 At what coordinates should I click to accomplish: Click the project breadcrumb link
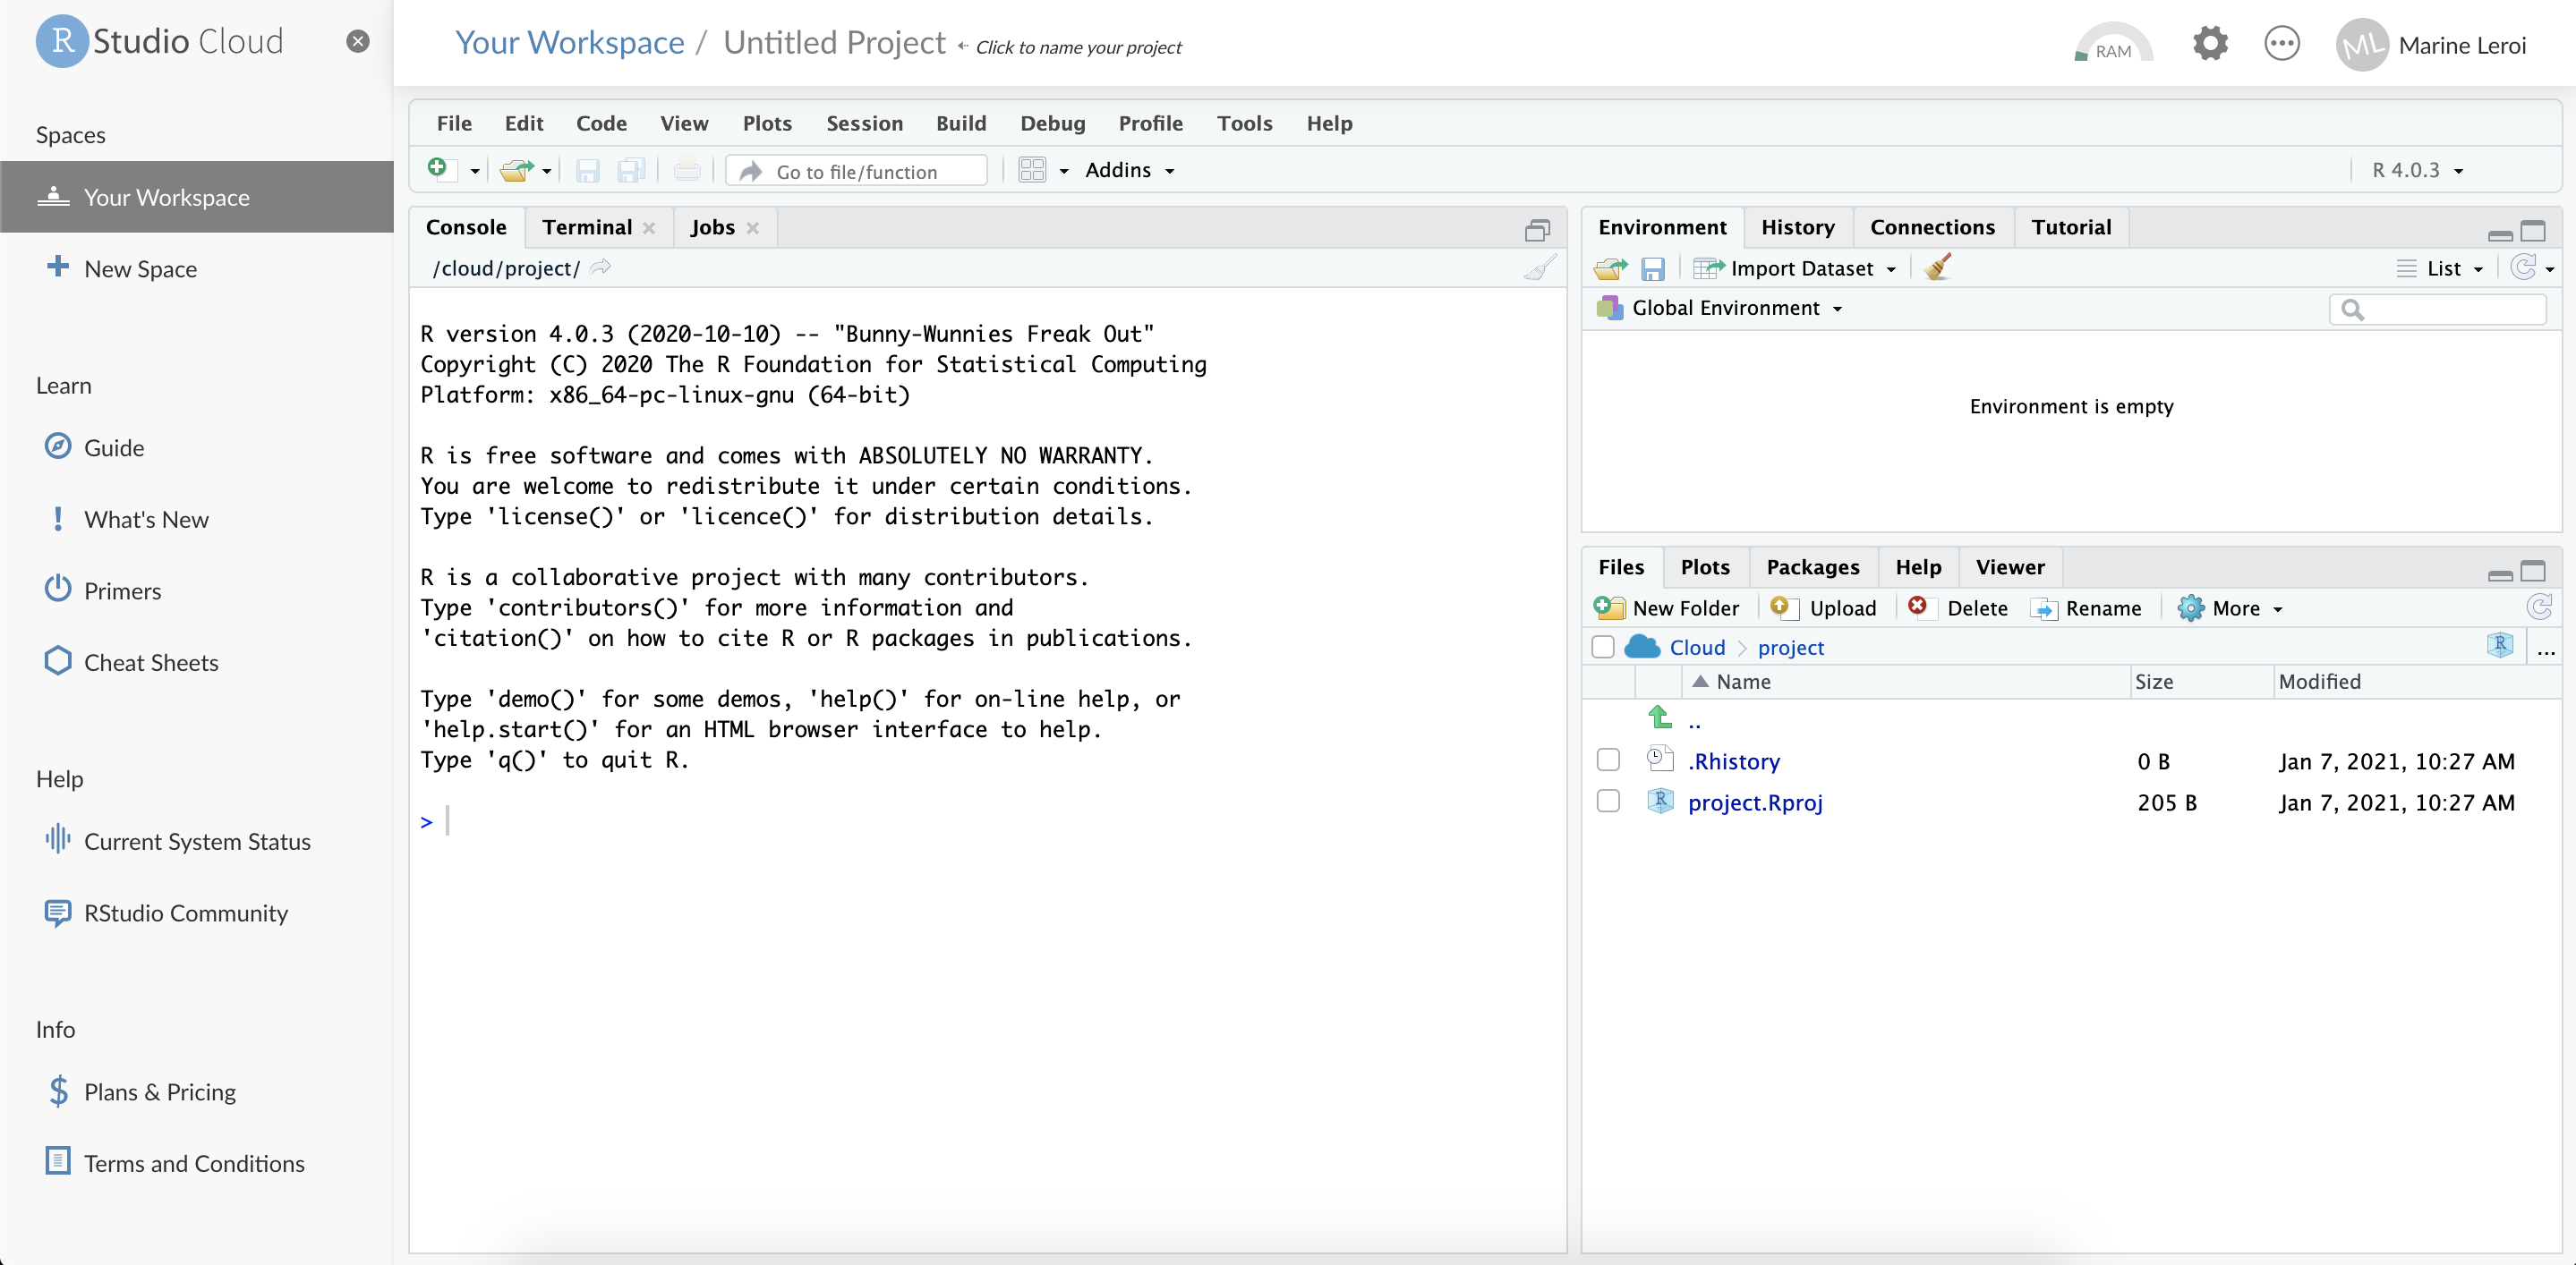pos(1790,648)
